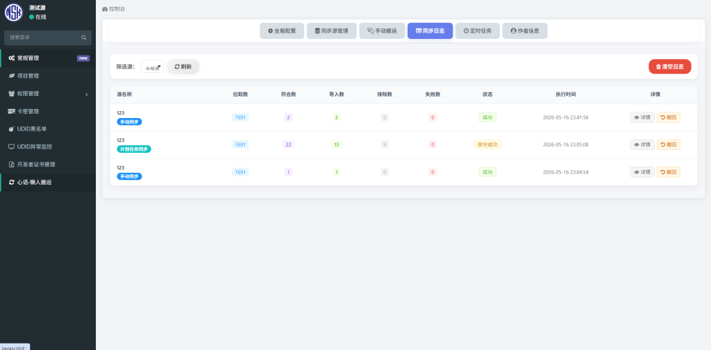
Task: Click the timestamp 2026-05-16 23:05:08
Action: tap(565, 144)
